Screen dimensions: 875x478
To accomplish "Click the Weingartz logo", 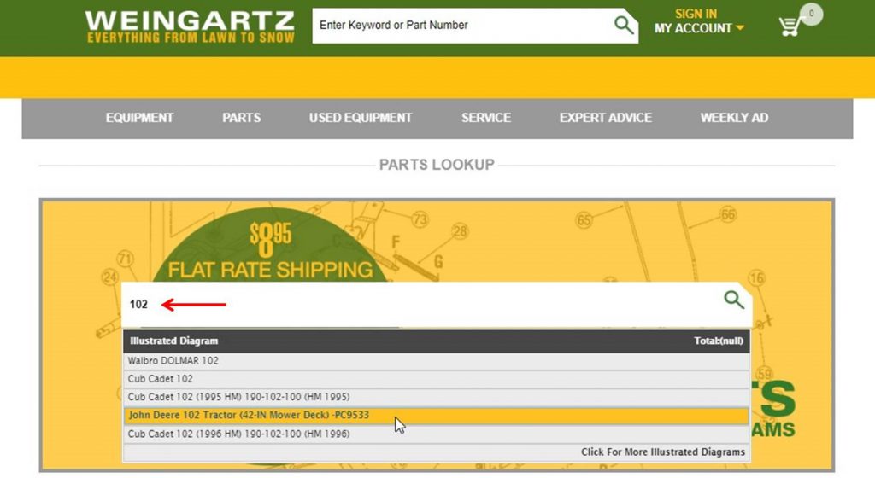I will pos(190,26).
